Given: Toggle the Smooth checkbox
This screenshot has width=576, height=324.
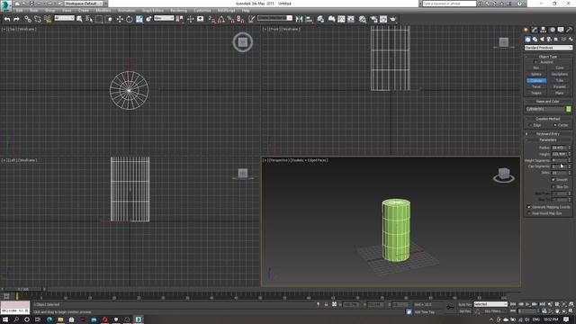Looking at the screenshot, I should coord(553,180).
